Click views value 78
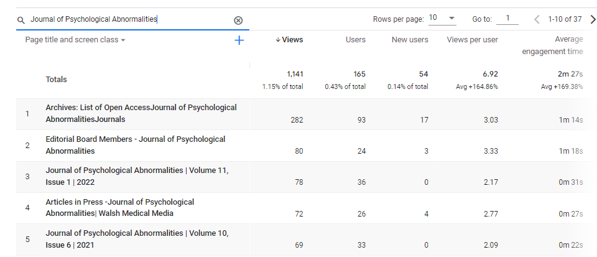 [x=299, y=182]
